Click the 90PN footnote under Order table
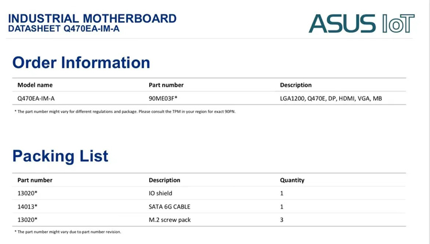Image resolution: width=430 pixels, height=244 pixels. [x=125, y=111]
